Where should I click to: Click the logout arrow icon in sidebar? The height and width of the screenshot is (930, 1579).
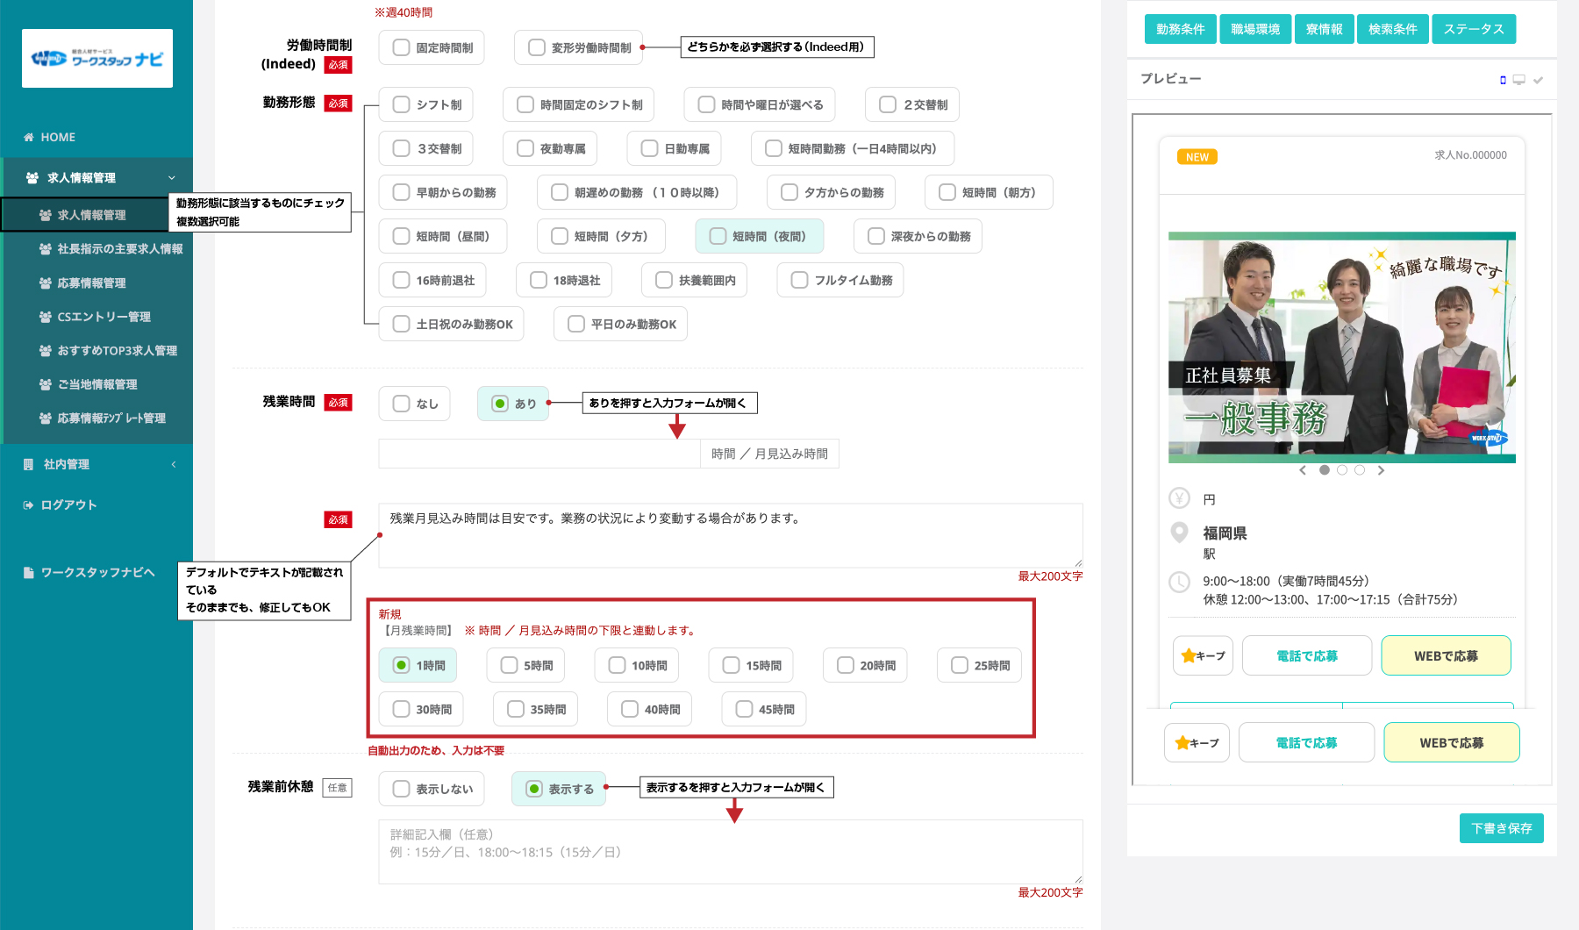(29, 505)
